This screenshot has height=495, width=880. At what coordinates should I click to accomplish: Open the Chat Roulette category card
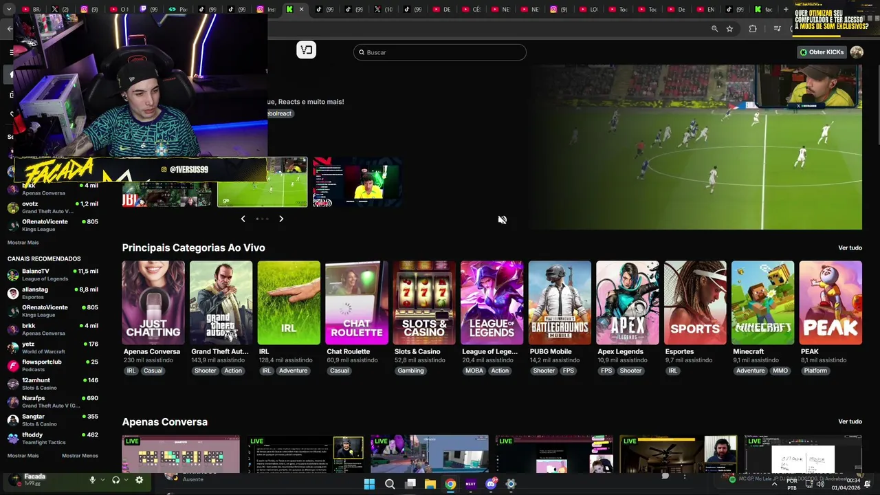point(356,302)
